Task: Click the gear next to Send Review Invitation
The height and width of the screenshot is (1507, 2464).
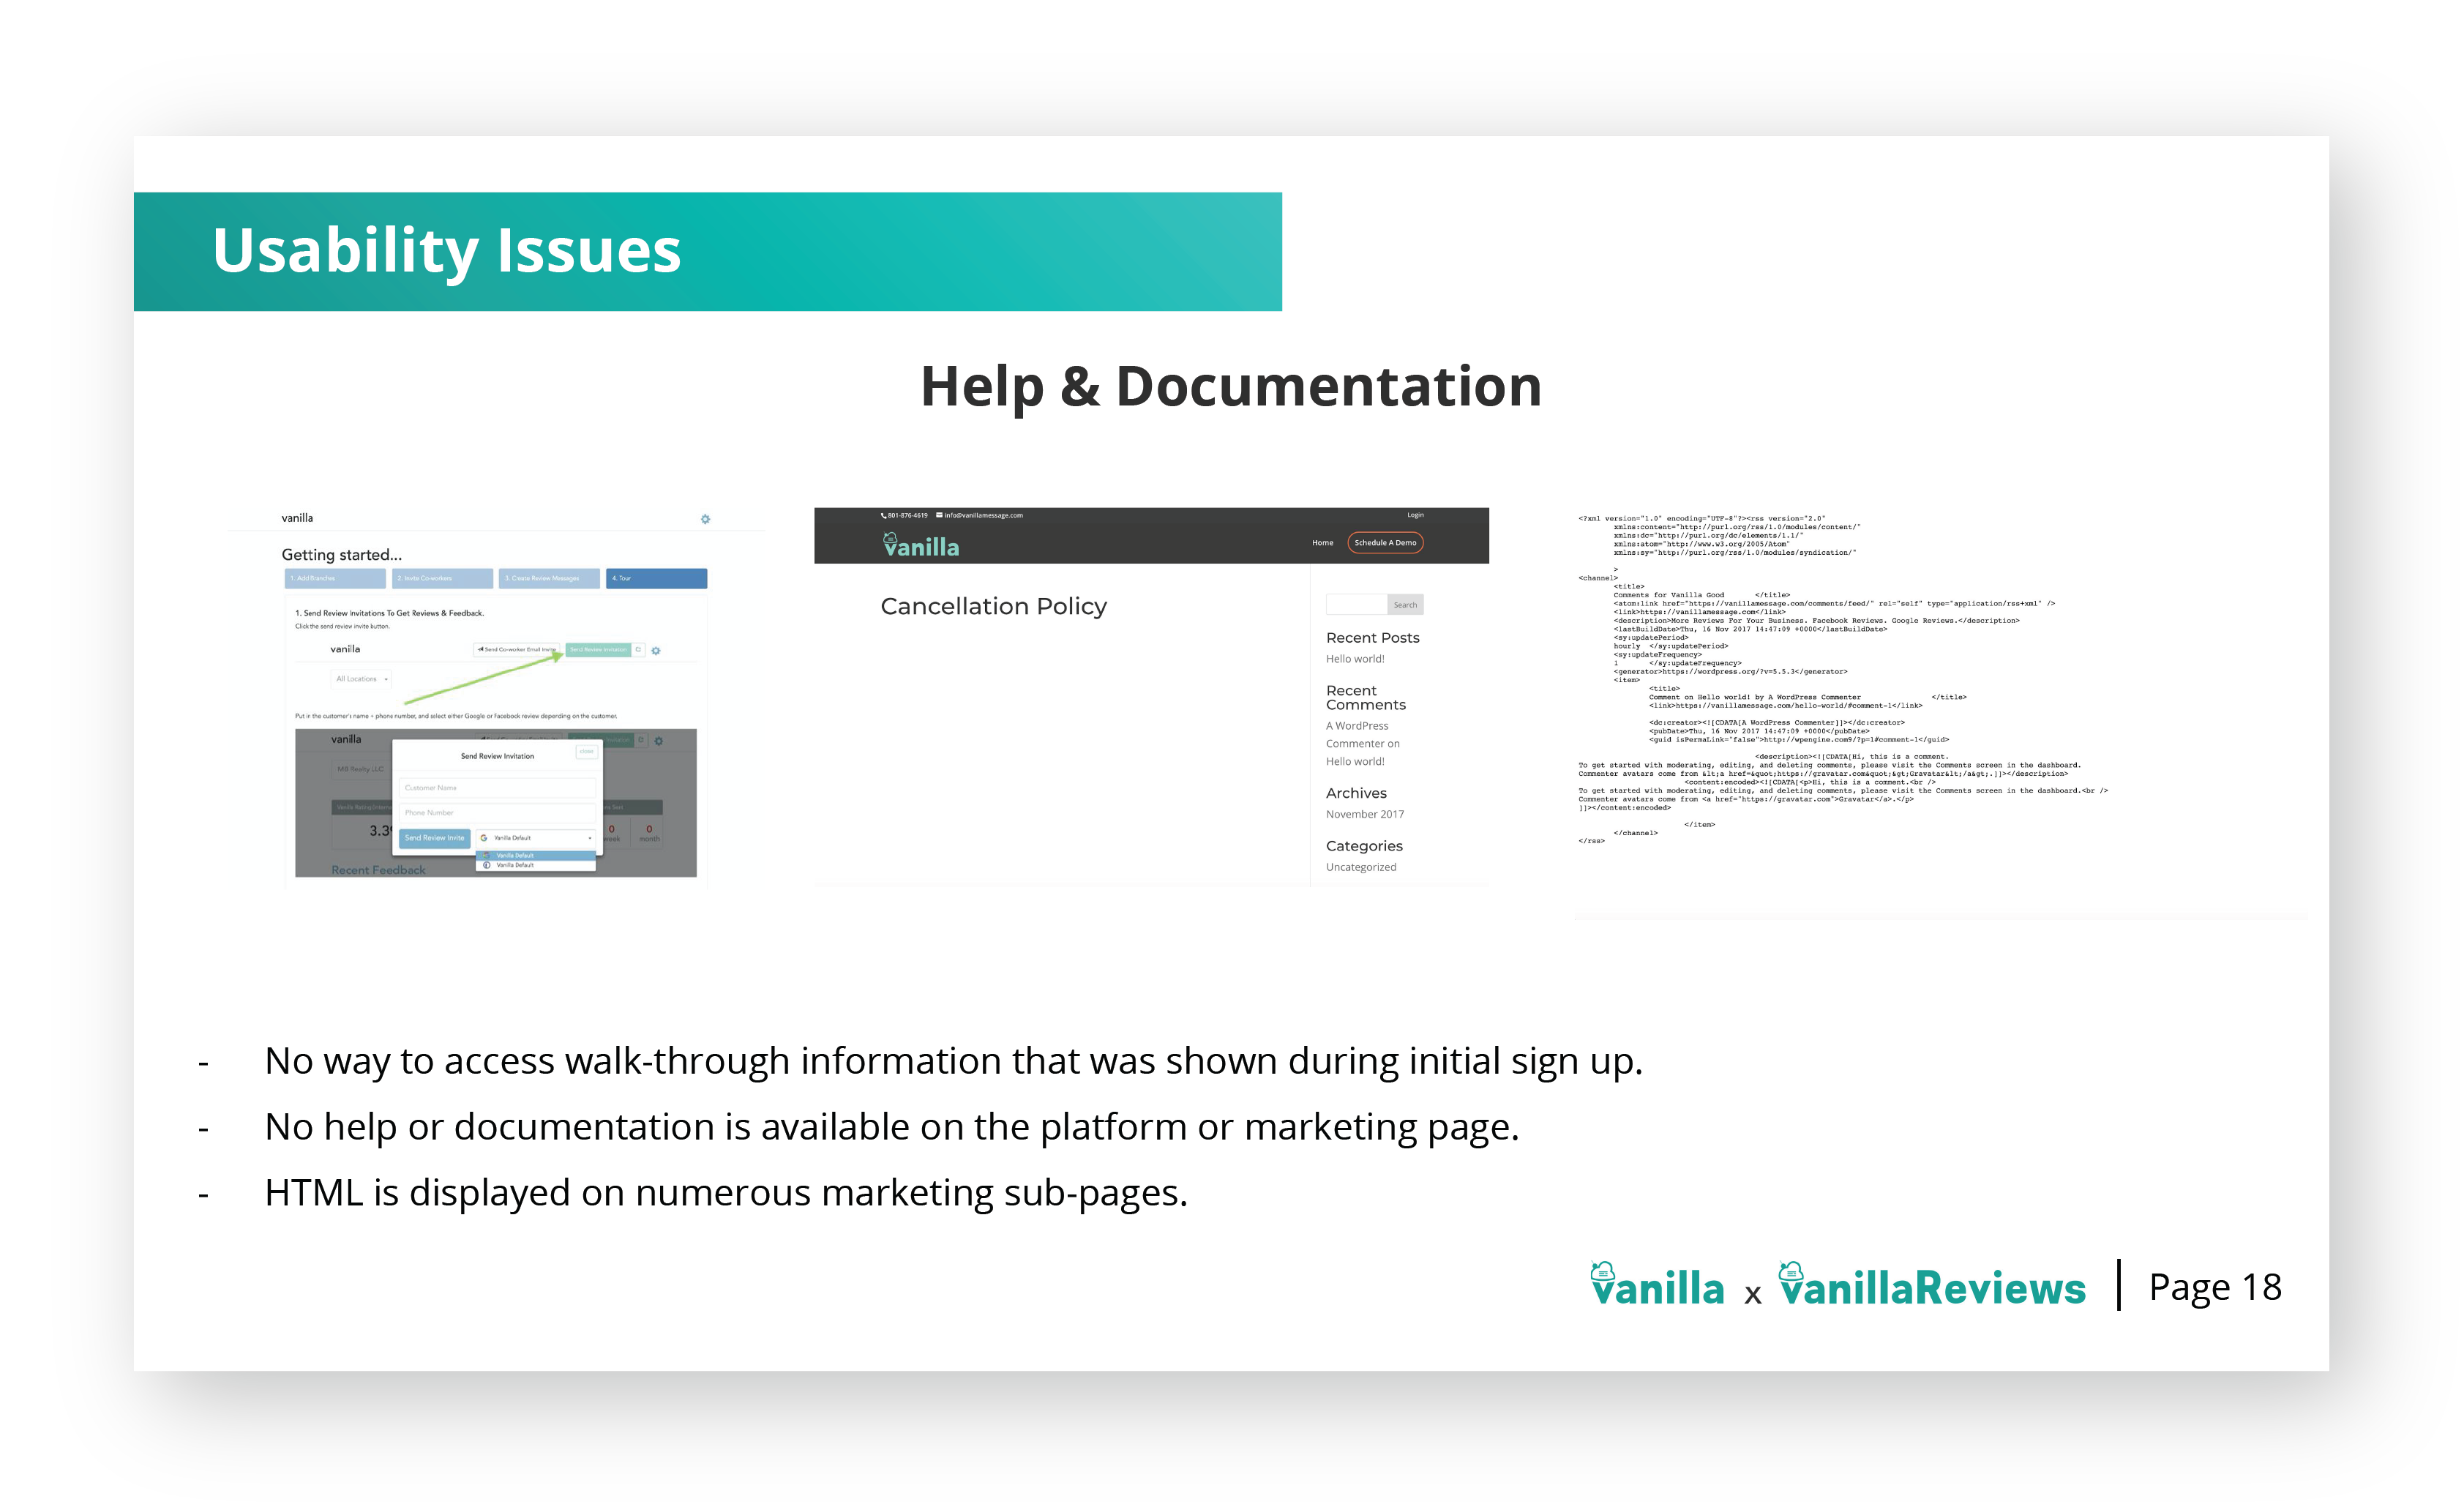Action: pyautogui.click(x=656, y=651)
